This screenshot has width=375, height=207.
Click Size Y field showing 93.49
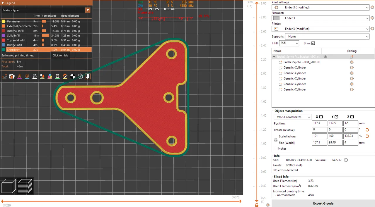click(x=335, y=143)
